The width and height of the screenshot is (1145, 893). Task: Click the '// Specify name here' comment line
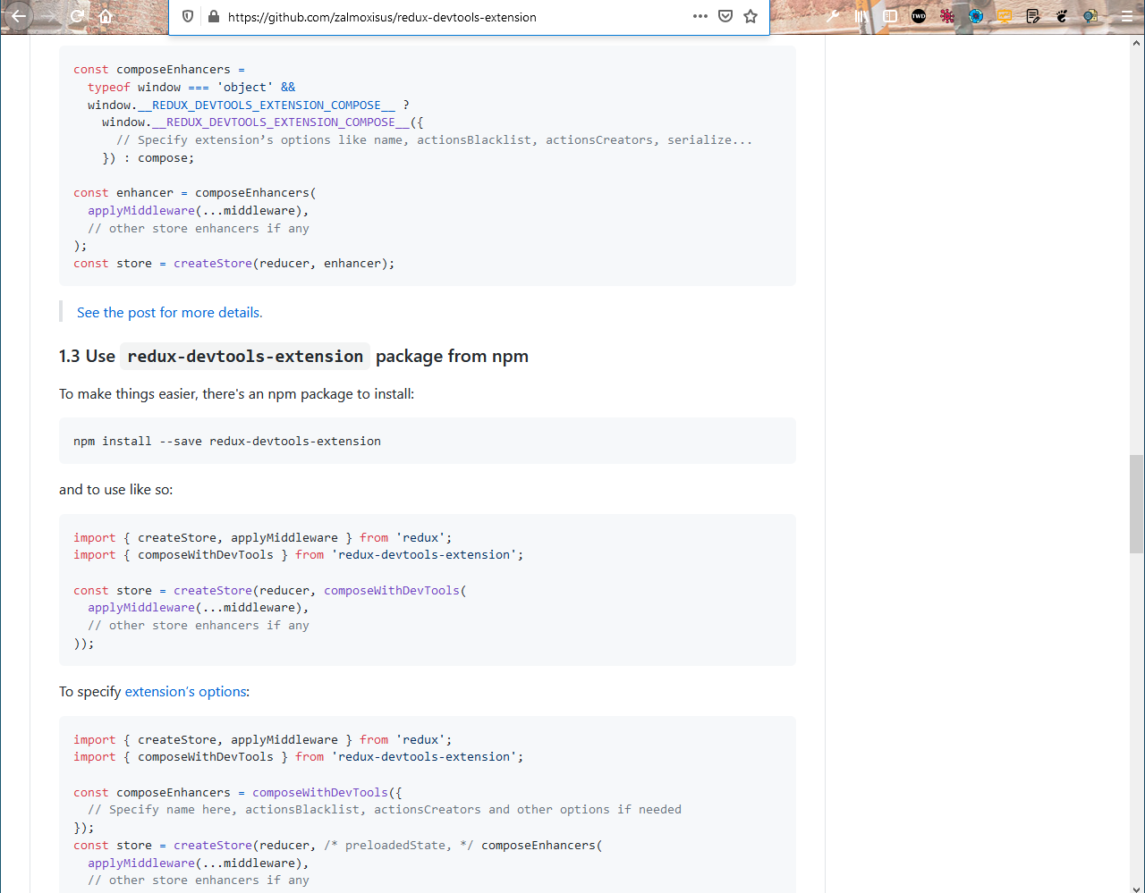pos(385,809)
